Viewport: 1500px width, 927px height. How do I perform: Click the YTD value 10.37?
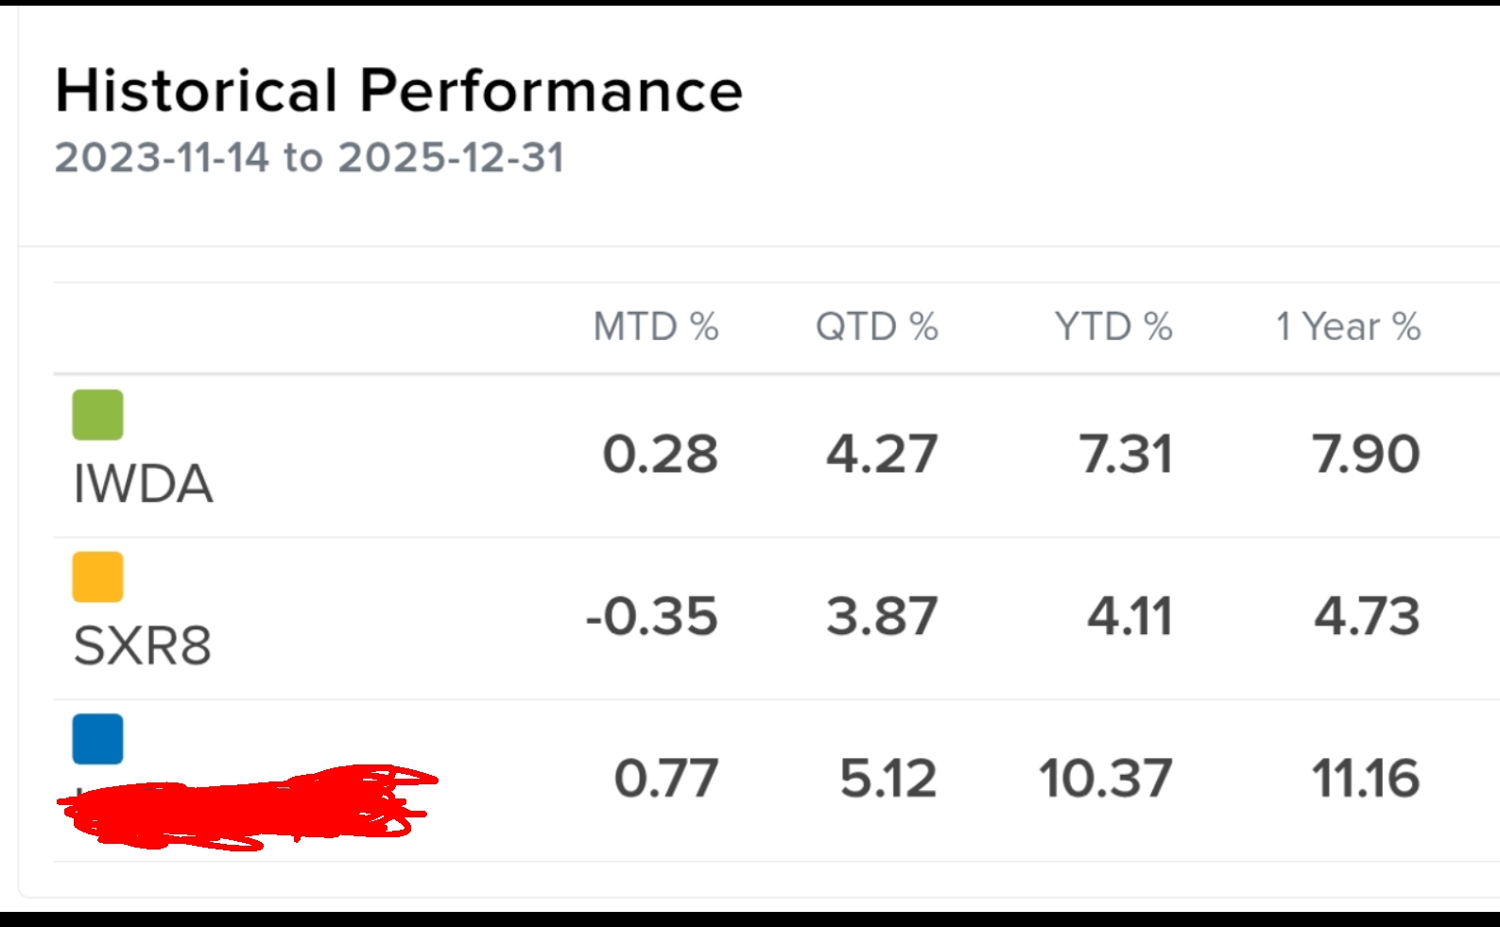(x=1105, y=779)
